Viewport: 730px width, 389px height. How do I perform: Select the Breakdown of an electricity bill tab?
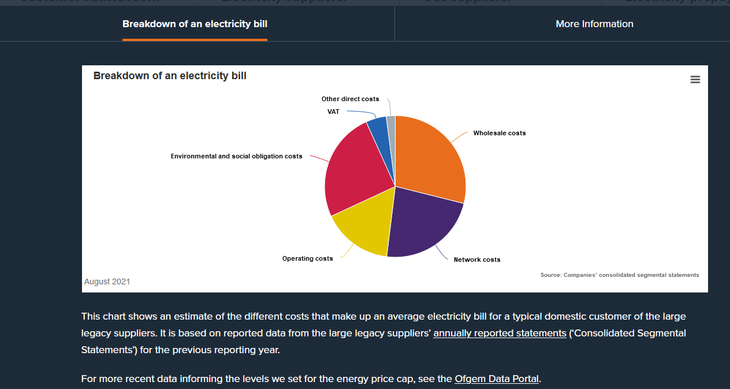[195, 24]
